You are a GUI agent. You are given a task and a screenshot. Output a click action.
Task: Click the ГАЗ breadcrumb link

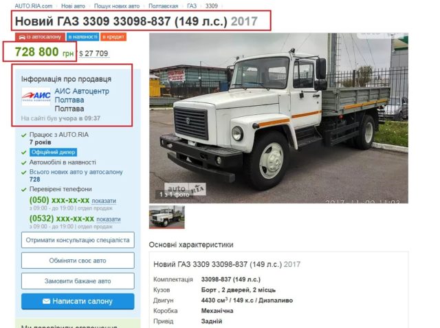pyautogui.click(x=192, y=6)
